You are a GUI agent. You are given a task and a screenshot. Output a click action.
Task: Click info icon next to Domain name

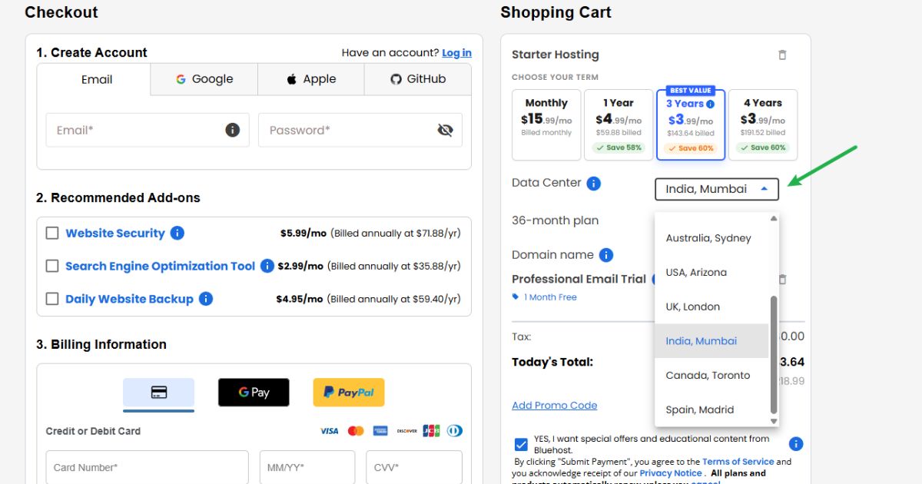[x=605, y=255]
